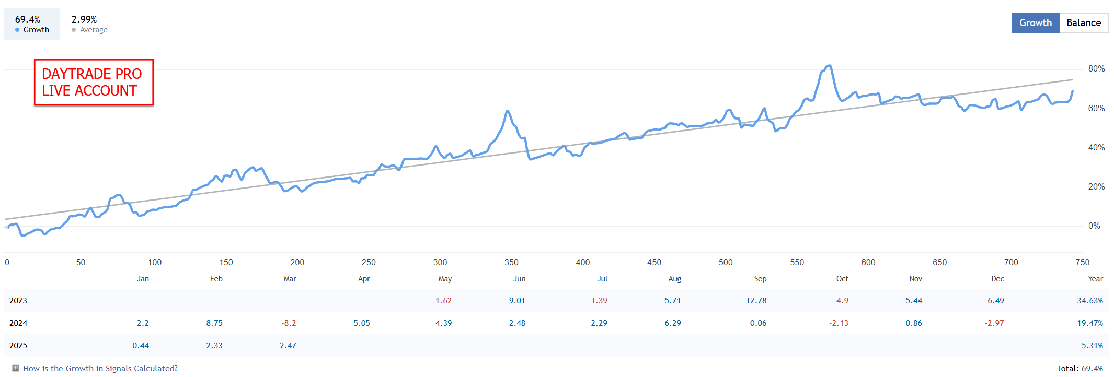This screenshot has width=1114, height=377.
Task: Select the 2024 row label
Action: [x=18, y=323]
